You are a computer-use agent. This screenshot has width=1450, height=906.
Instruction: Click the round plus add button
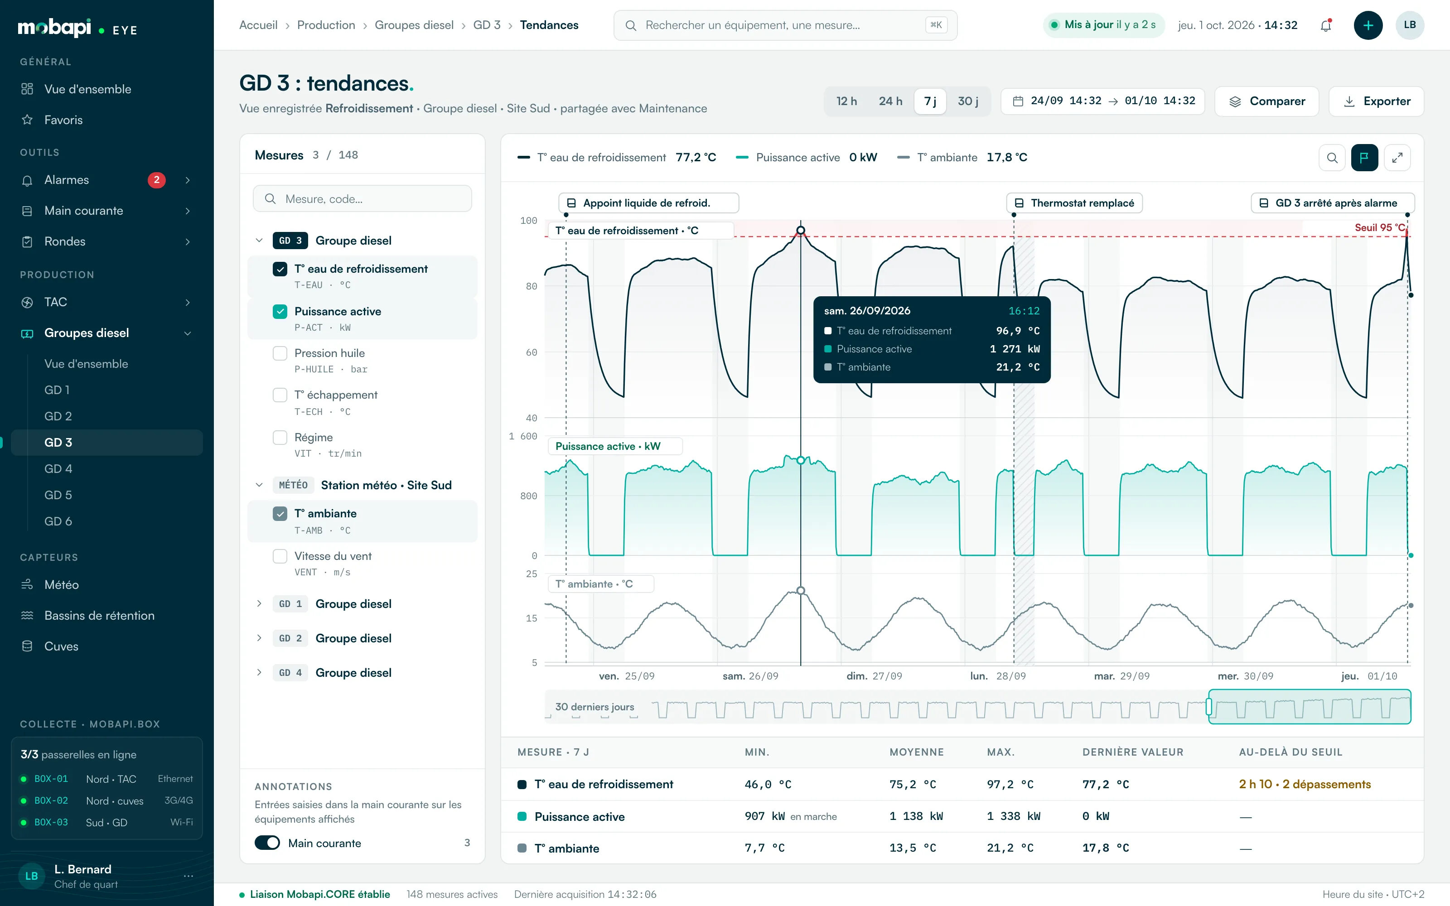point(1368,25)
